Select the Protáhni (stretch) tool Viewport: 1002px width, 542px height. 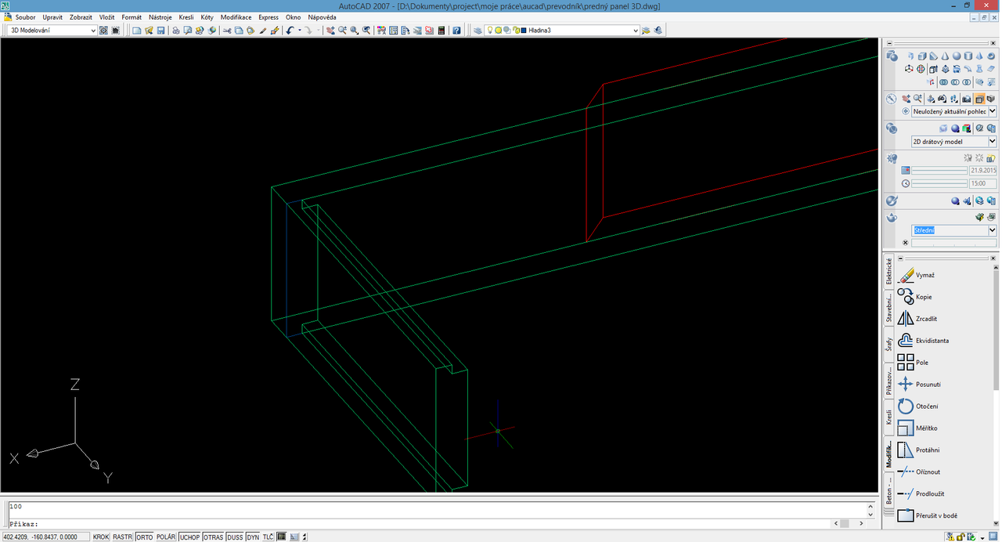click(918, 450)
